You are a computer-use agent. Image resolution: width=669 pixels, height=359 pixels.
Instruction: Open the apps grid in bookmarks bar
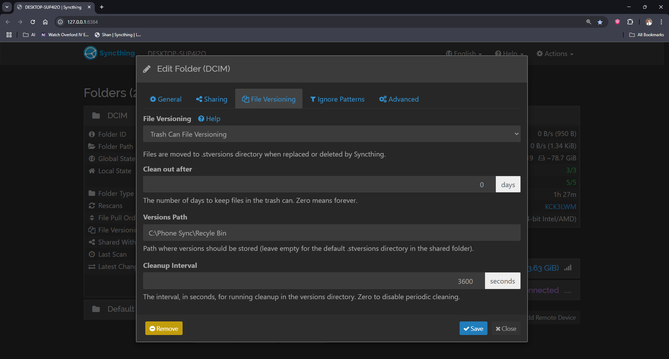click(9, 35)
